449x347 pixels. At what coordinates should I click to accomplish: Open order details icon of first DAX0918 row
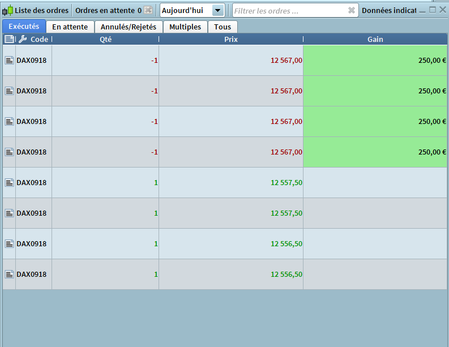point(9,61)
